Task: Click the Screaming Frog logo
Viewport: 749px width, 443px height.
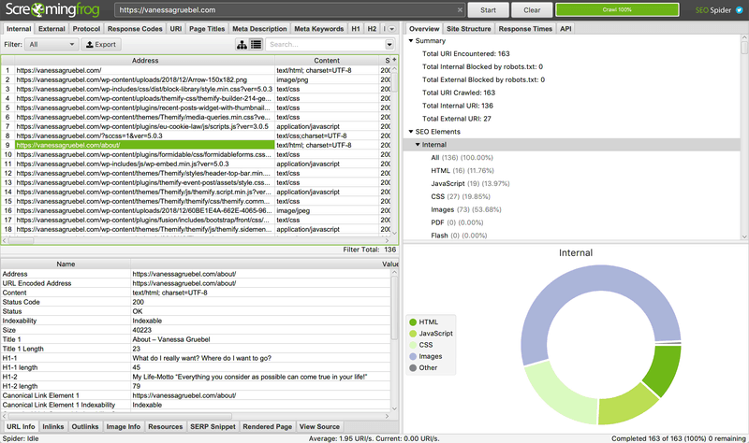Action: coord(52,9)
